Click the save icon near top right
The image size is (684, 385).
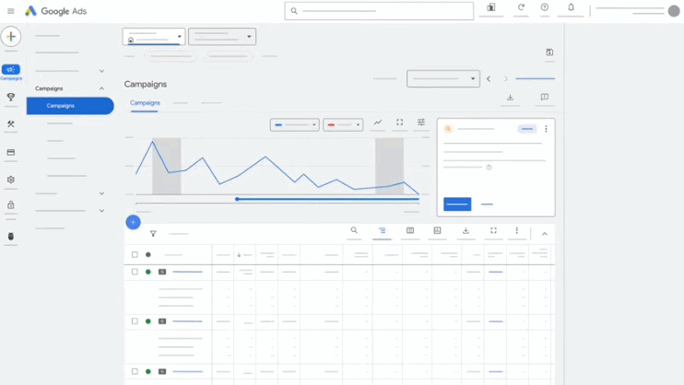549,52
